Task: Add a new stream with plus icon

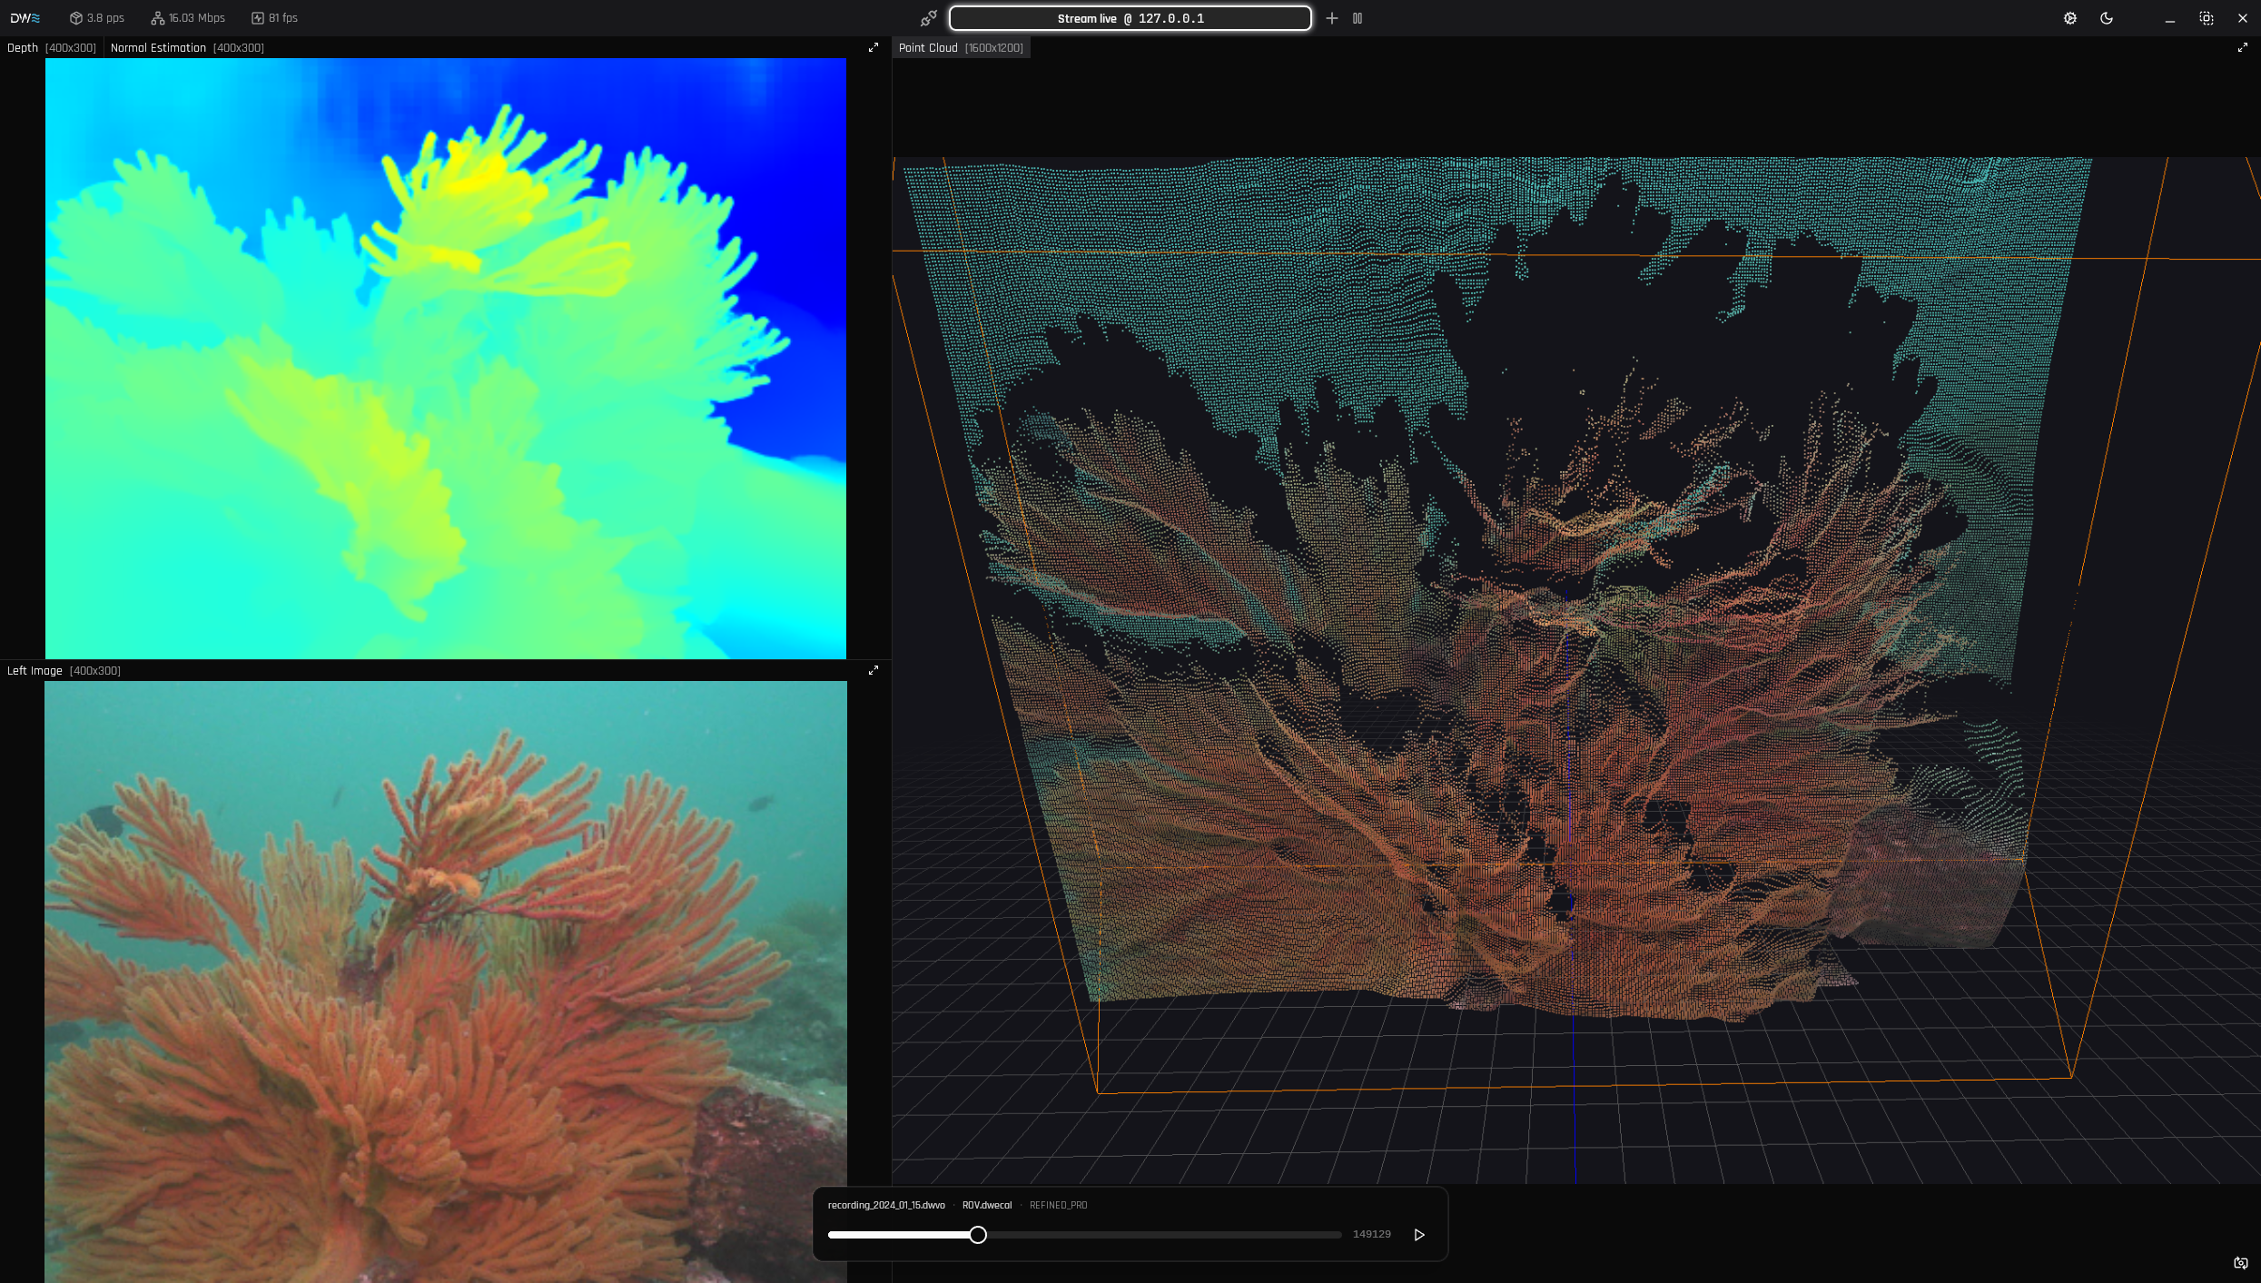Action: 1332,18
